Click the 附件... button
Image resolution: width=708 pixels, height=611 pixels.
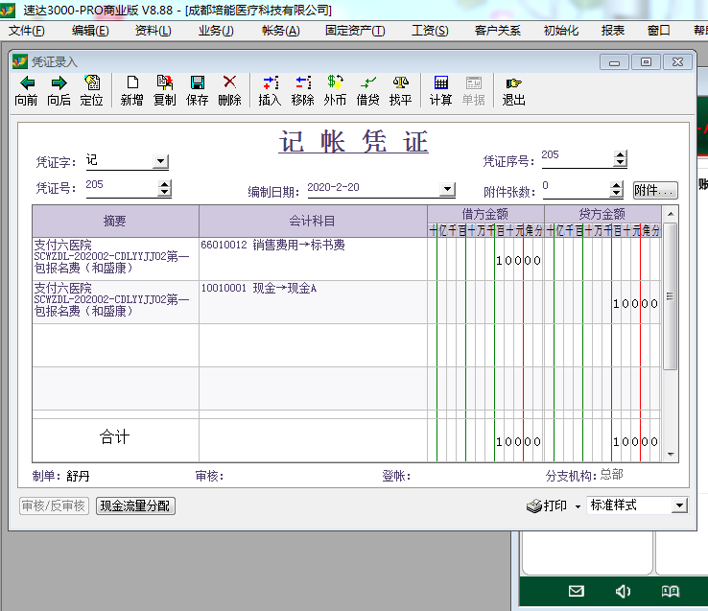click(x=655, y=191)
